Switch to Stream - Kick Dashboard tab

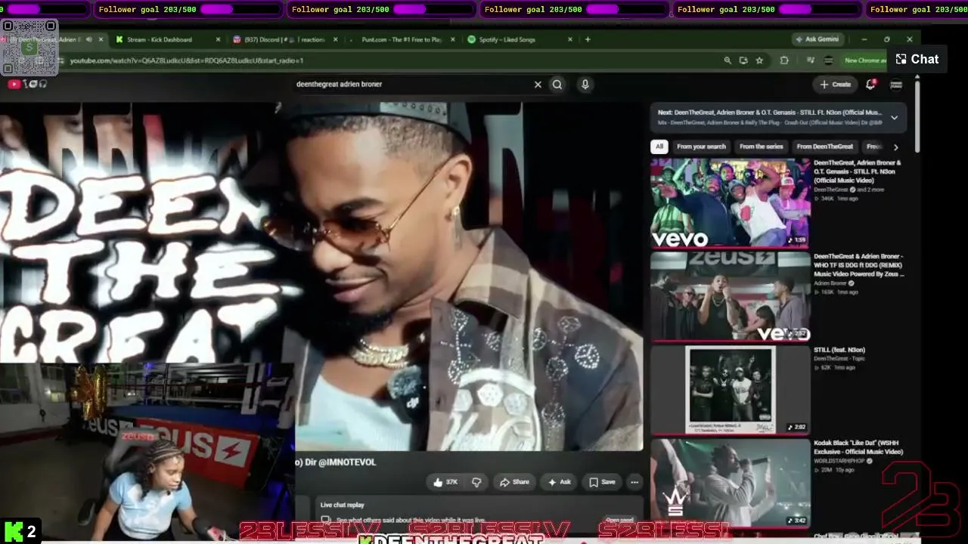pyautogui.click(x=160, y=39)
